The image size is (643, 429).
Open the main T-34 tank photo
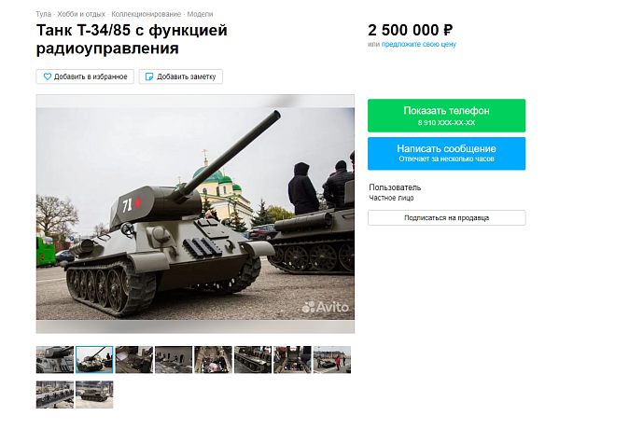195,214
